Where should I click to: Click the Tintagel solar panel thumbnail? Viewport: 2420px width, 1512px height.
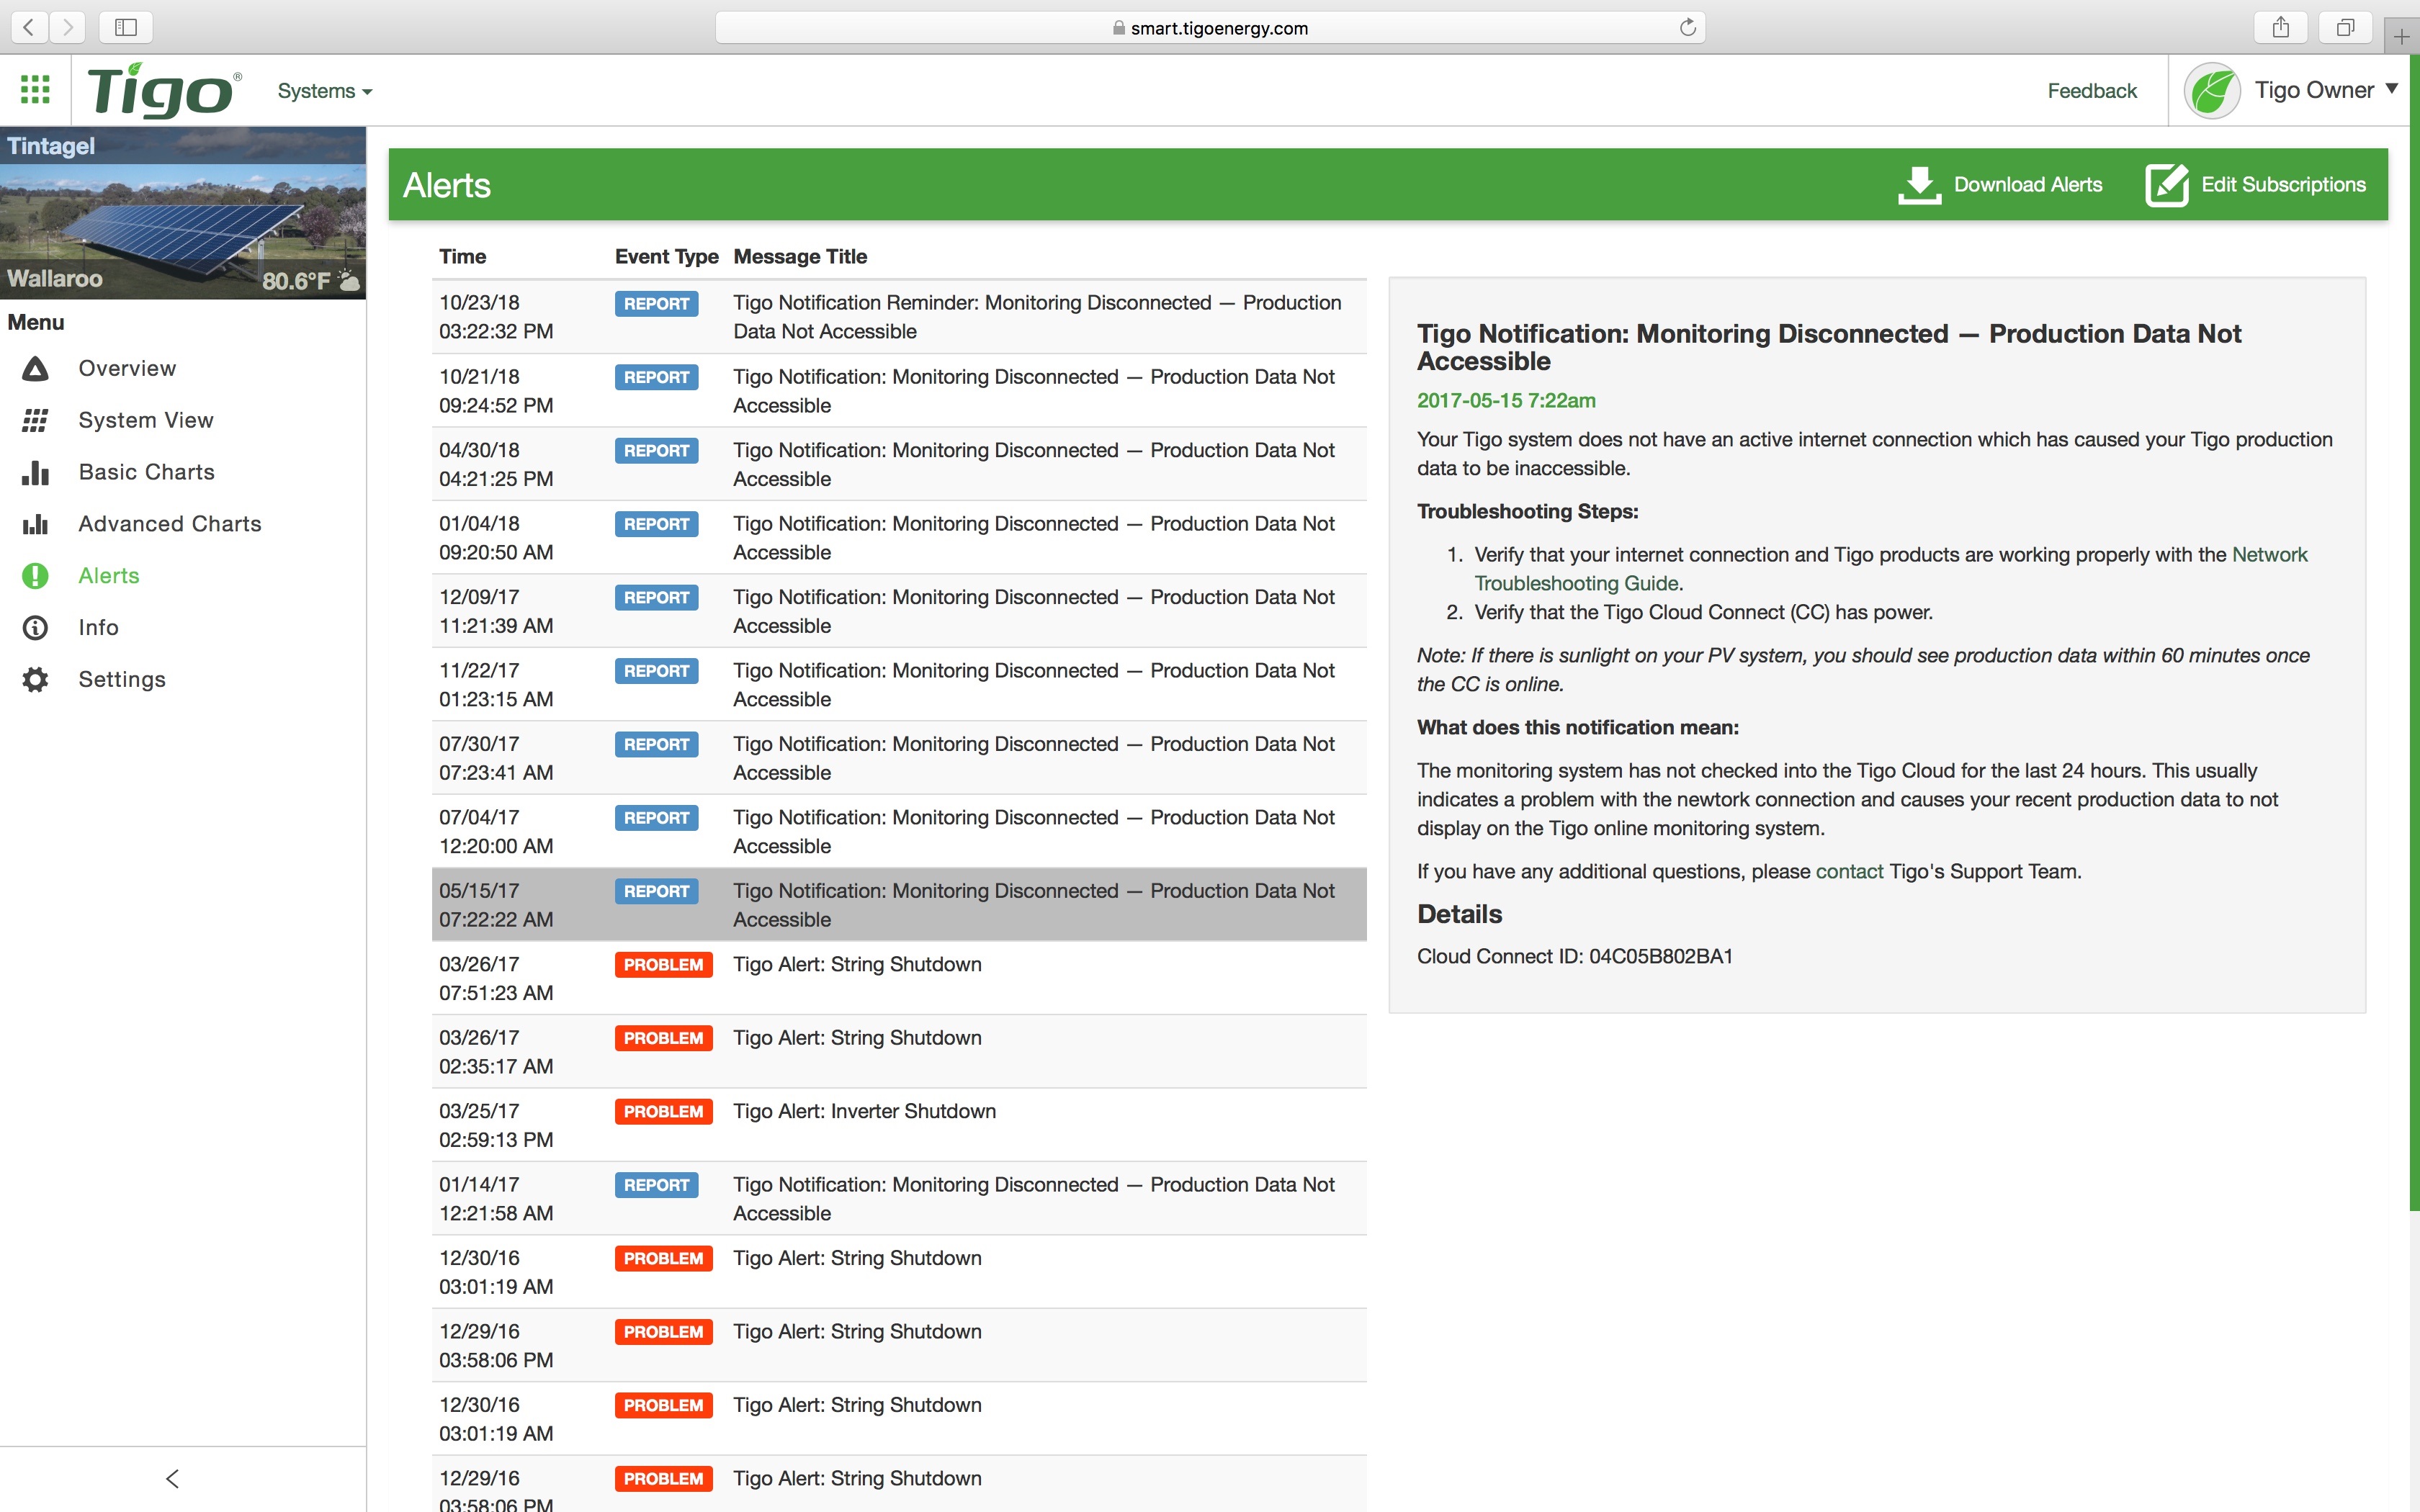(183, 213)
